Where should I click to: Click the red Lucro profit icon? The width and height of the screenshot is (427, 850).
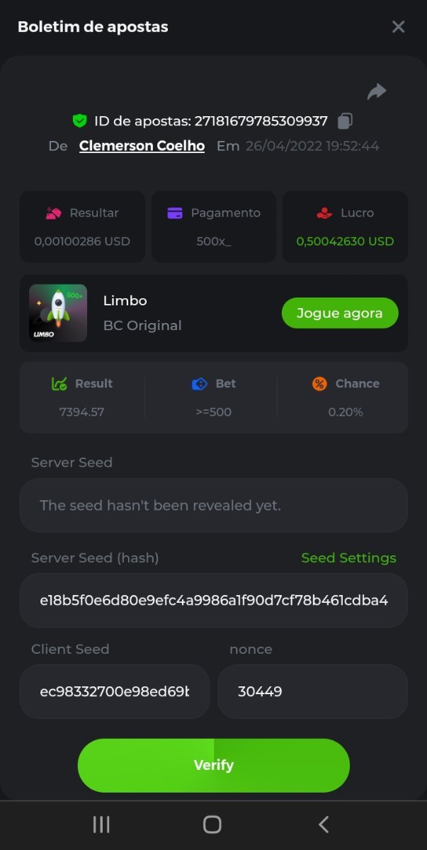(x=324, y=212)
